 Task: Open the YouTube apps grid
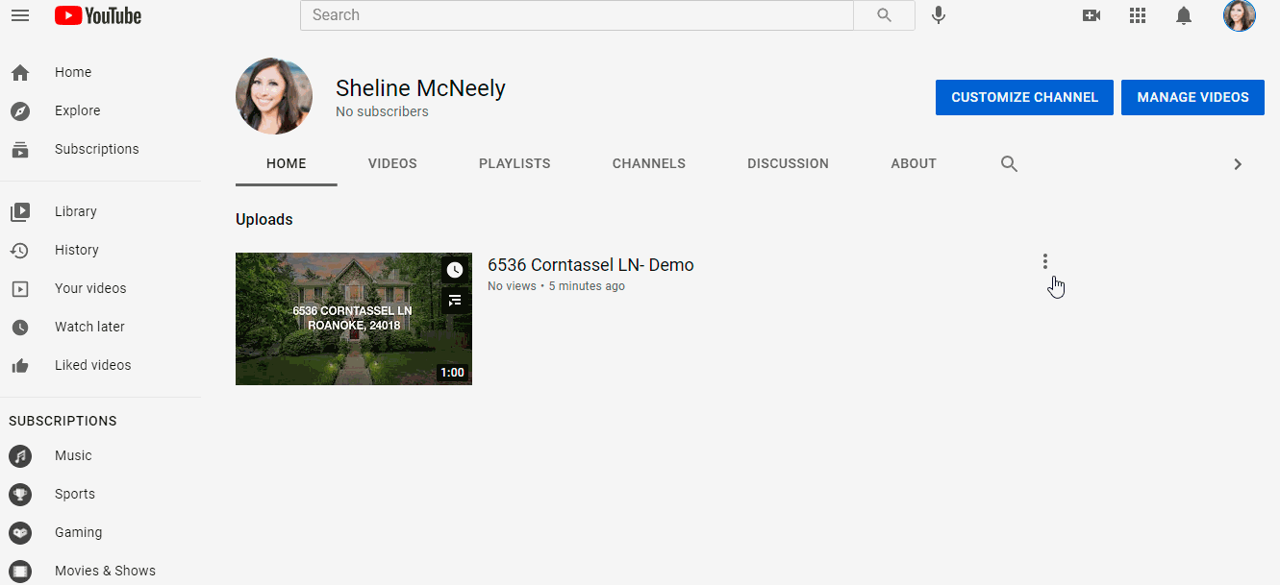pyautogui.click(x=1138, y=15)
